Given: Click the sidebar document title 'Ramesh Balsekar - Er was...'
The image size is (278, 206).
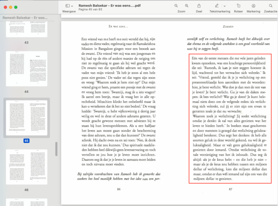Looking at the screenshot, I should pos(25,18).
